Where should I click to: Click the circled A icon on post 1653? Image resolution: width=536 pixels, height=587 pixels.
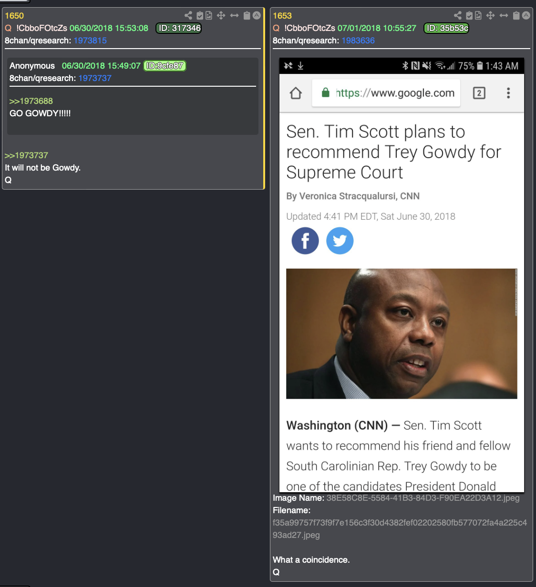pos(526,15)
